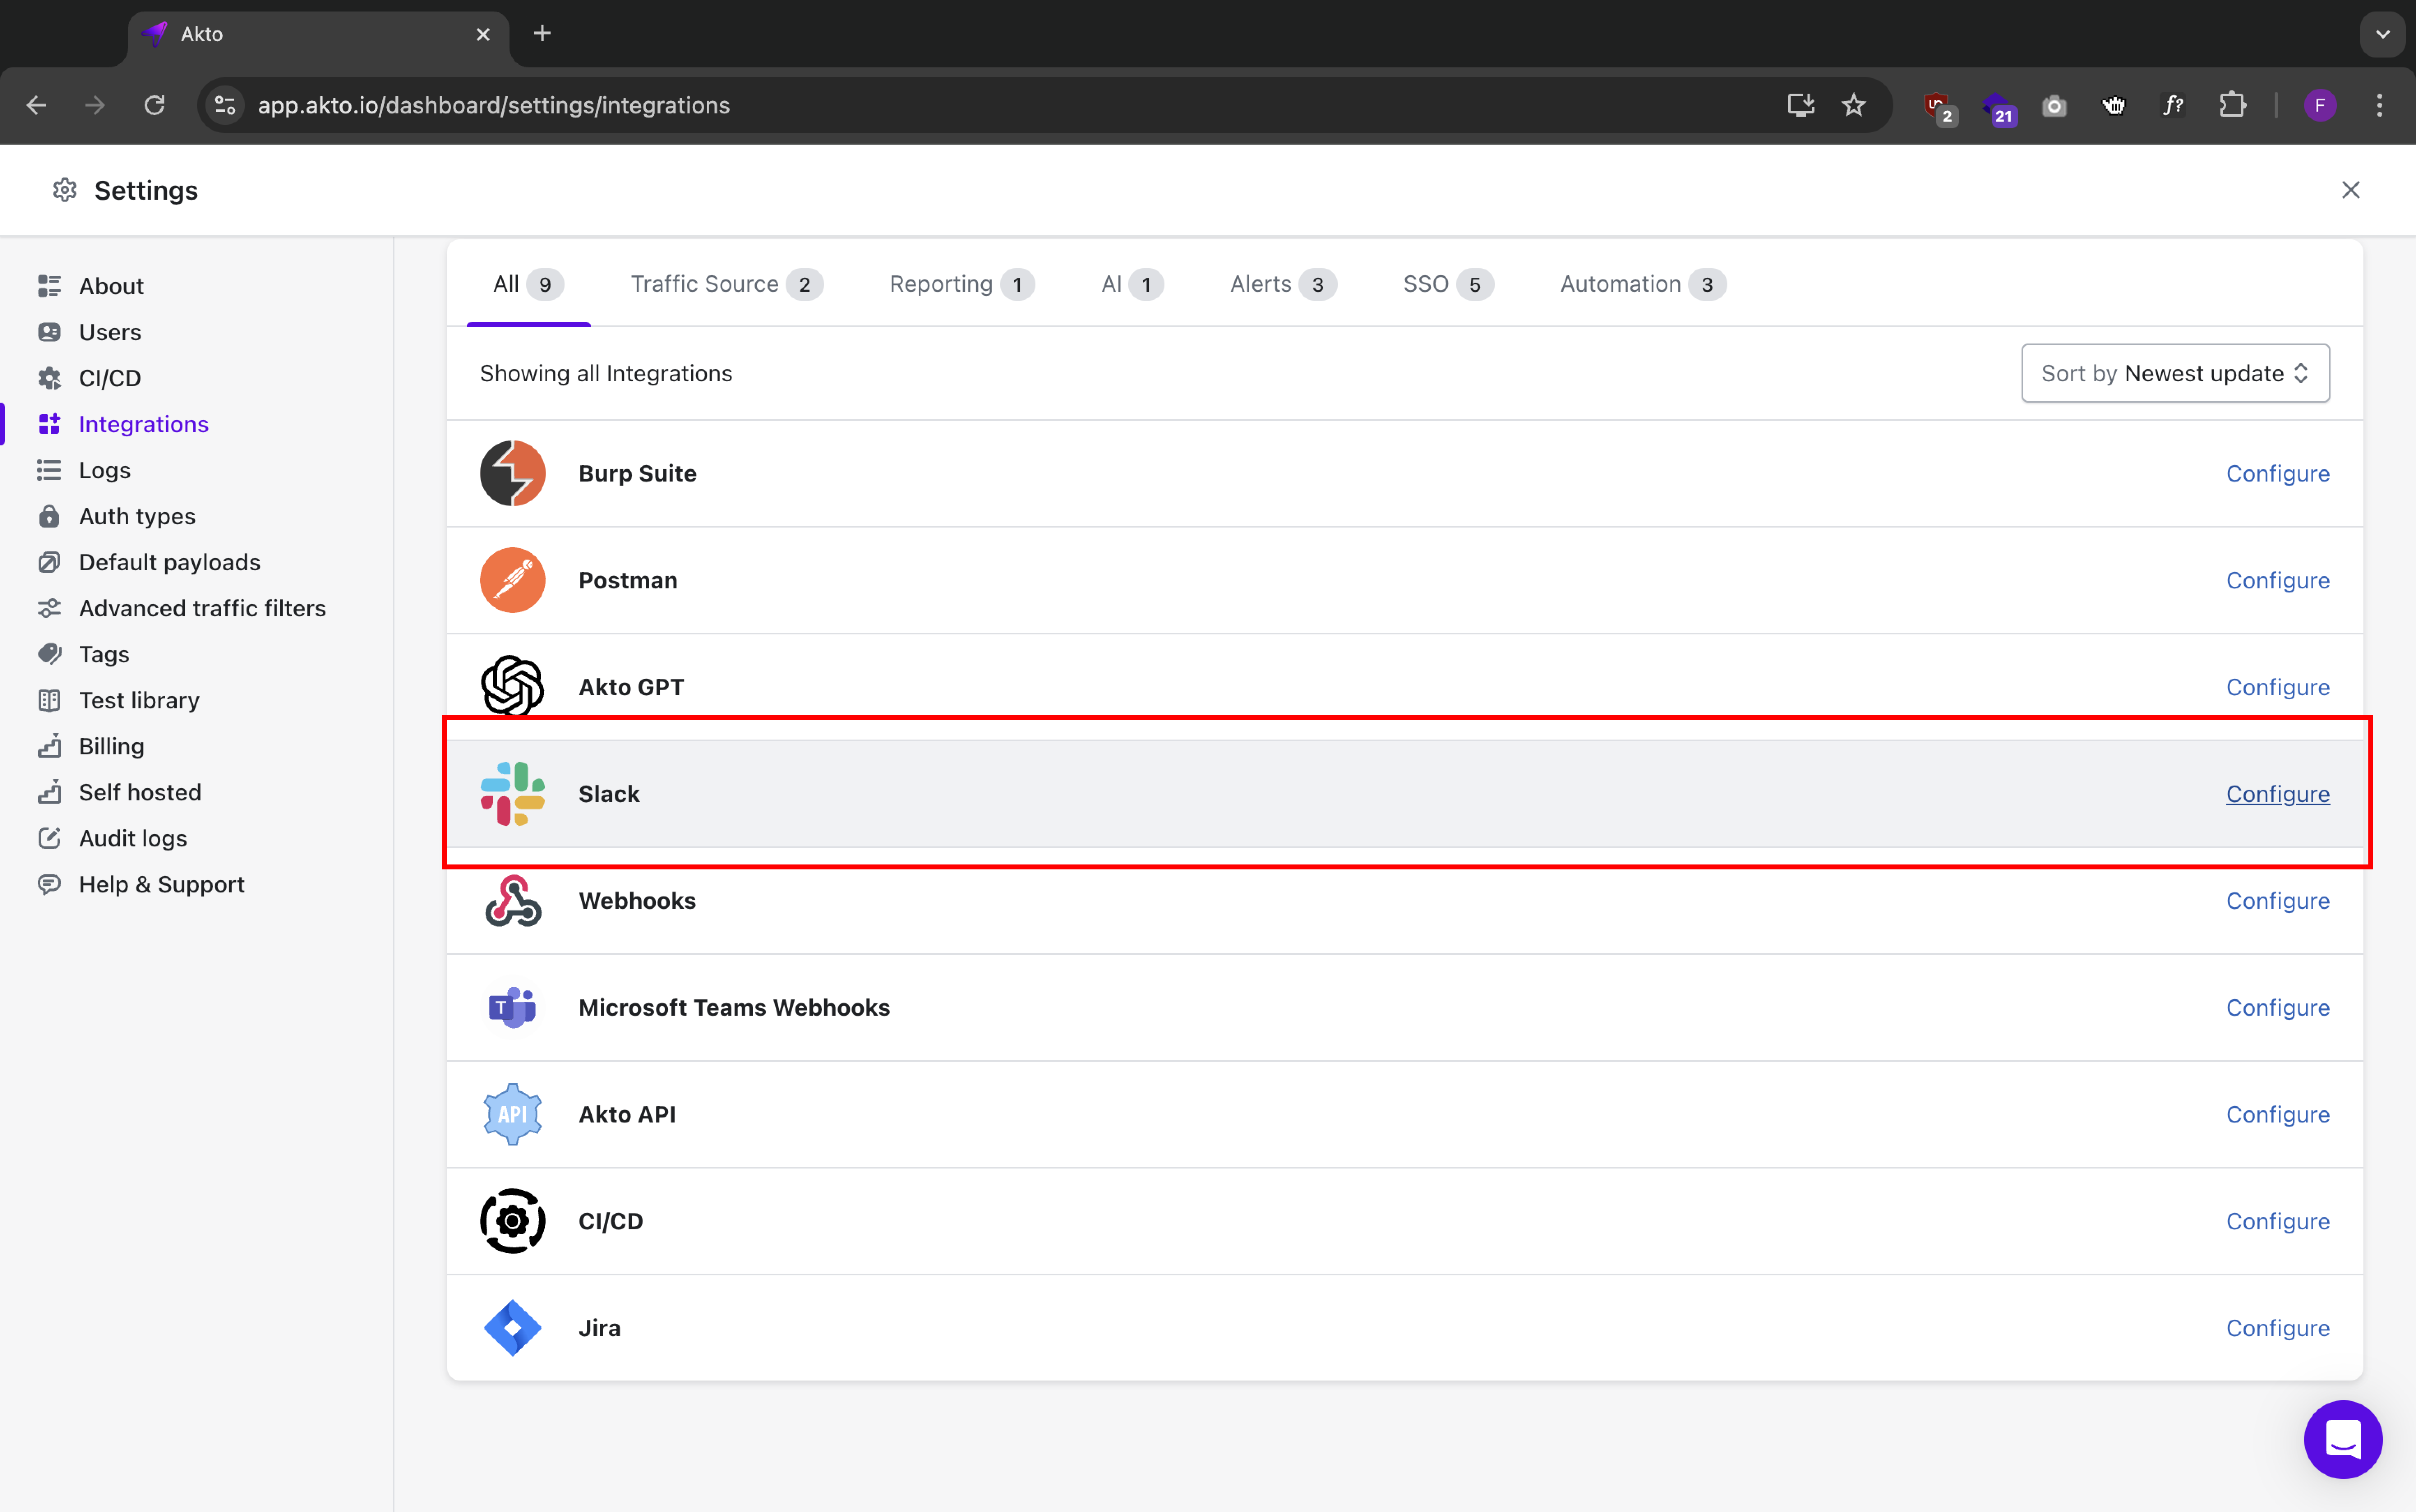Click the Akto GPT OpenAI icon

(512, 686)
